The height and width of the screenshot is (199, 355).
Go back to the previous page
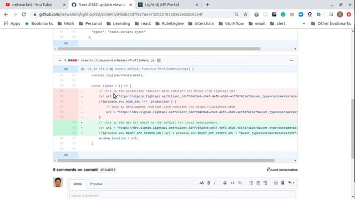pyautogui.click(x=6, y=14)
